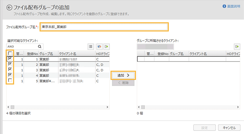Click the checked-items selection toolbar icon
Image resolution: width=244 pixels, height=134 pixels.
(x=100, y=46)
